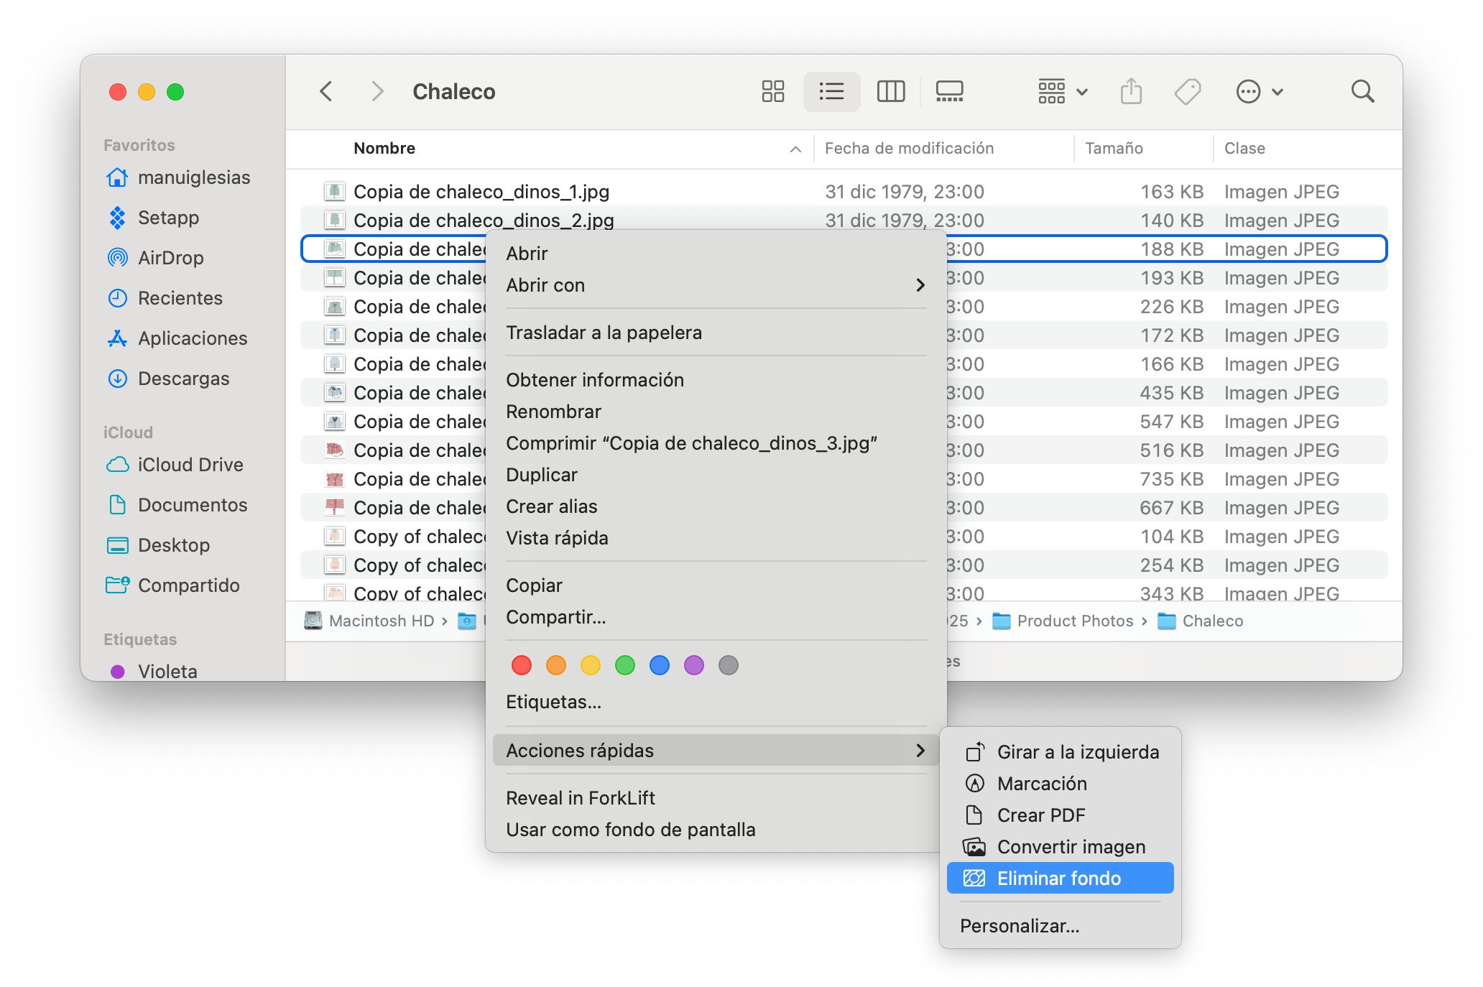
Task: Click the tag toolbar icon
Action: (x=1187, y=91)
